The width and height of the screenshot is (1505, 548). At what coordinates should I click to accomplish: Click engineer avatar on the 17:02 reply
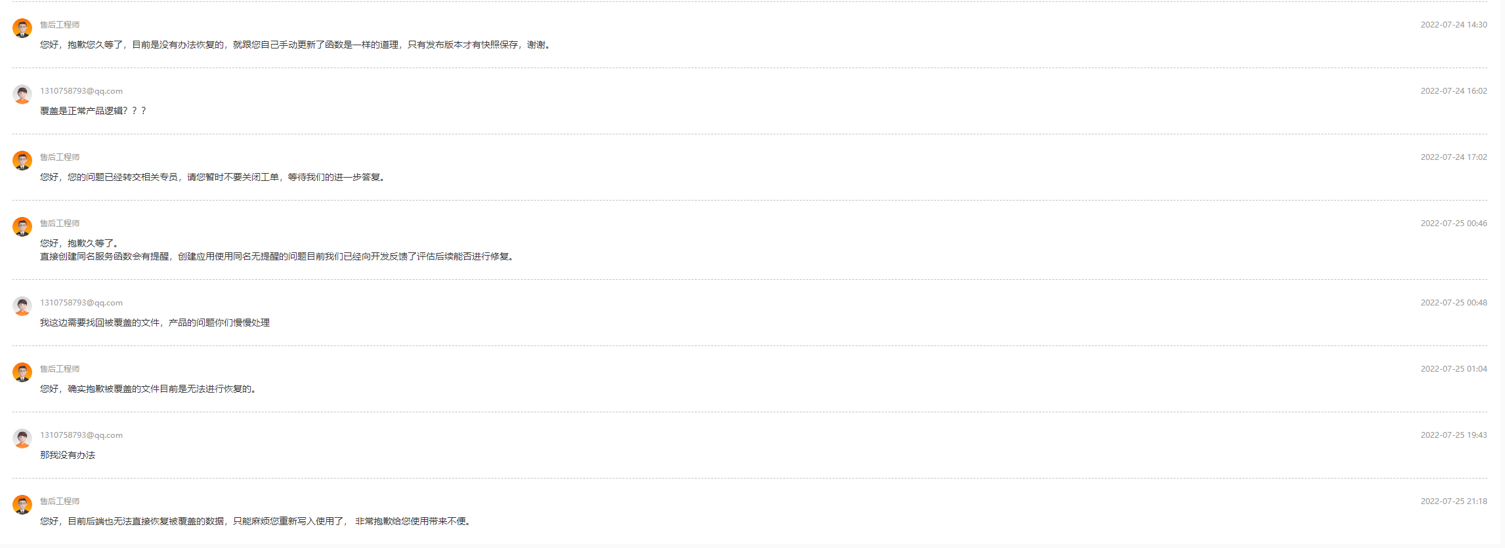click(22, 161)
